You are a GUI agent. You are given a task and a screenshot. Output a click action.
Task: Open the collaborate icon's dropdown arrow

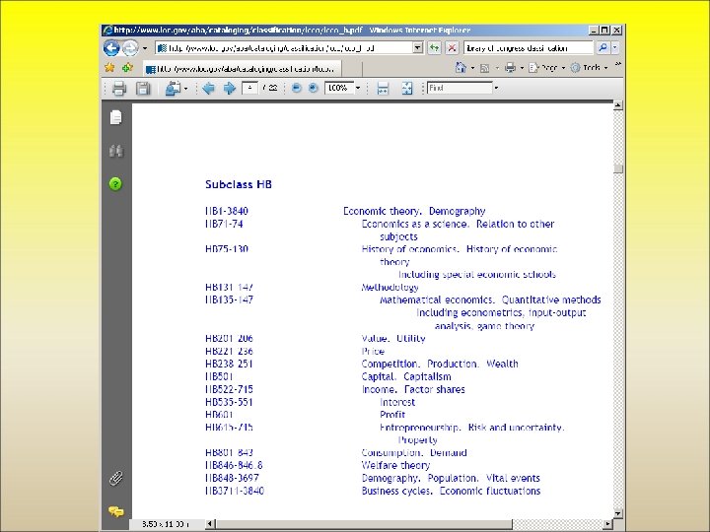[x=185, y=89]
